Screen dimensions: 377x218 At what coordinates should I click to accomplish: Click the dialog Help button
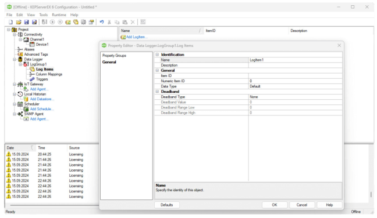click(x=329, y=205)
